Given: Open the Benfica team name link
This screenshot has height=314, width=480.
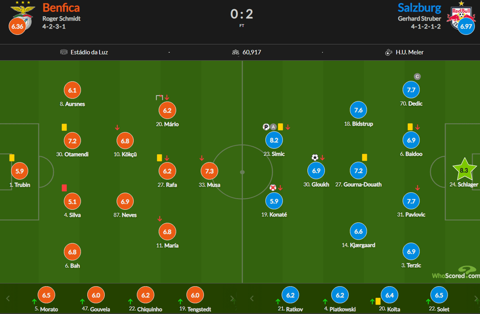Looking at the screenshot, I should pos(61,7).
